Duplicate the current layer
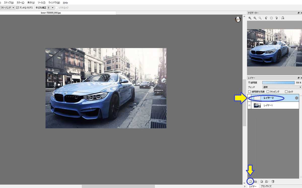302x188 pixels. tap(262, 181)
